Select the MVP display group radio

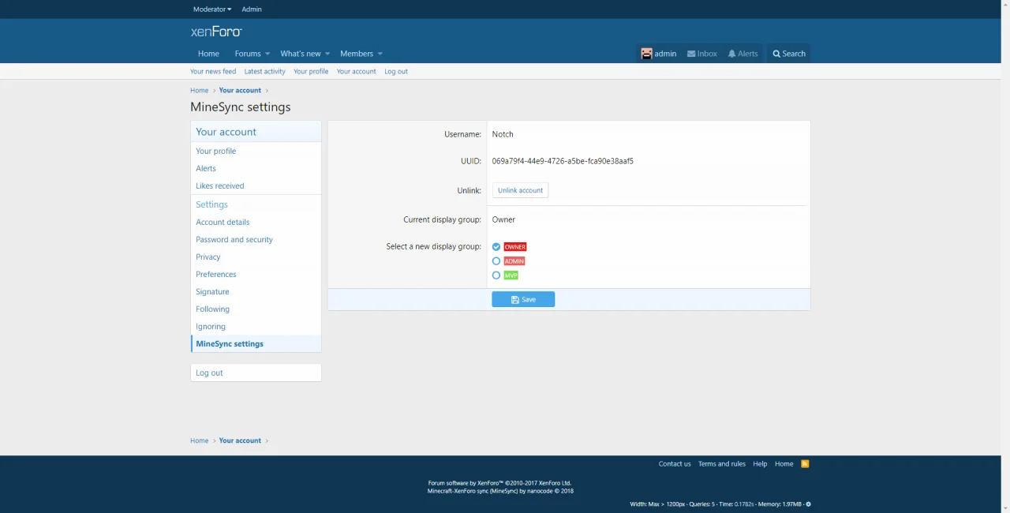(x=496, y=275)
